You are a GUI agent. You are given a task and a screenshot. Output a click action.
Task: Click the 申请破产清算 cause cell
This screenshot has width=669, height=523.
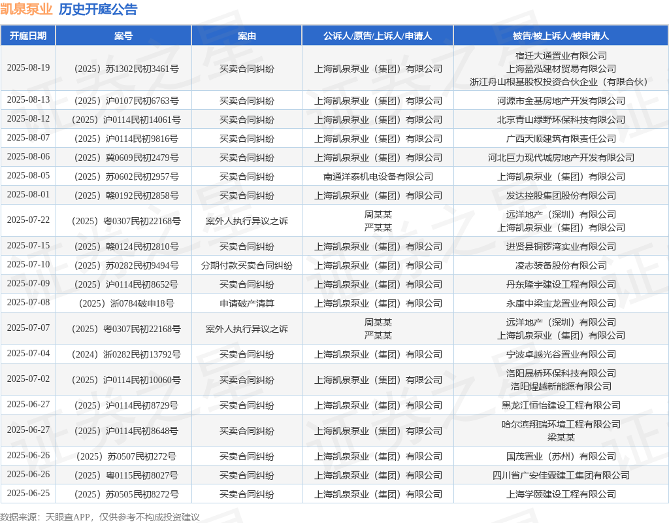tap(246, 303)
